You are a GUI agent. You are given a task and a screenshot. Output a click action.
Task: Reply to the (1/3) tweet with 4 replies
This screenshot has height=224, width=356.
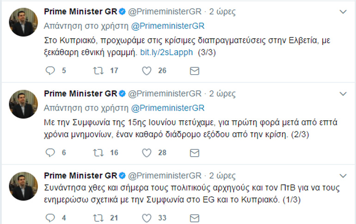(51, 217)
